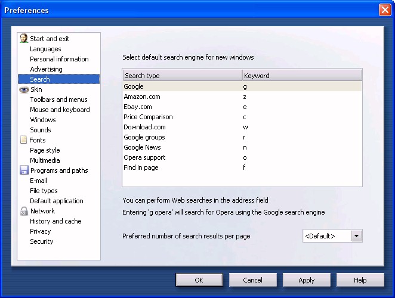The height and width of the screenshot is (298, 395).
Task: Open Page style preferences
Action: 45,150
